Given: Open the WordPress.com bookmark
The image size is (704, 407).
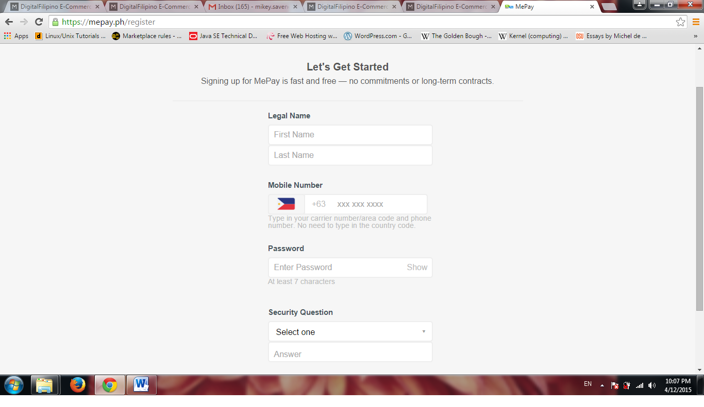Looking at the screenshot, I should pyautogui.click(x=378, y=36).
